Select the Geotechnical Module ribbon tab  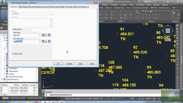tap(141, 8)
